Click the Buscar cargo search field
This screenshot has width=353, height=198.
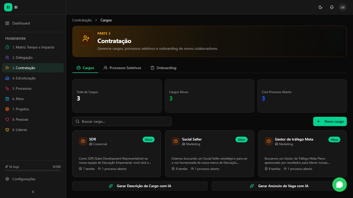pyautogui.click(x=122, y=121)
